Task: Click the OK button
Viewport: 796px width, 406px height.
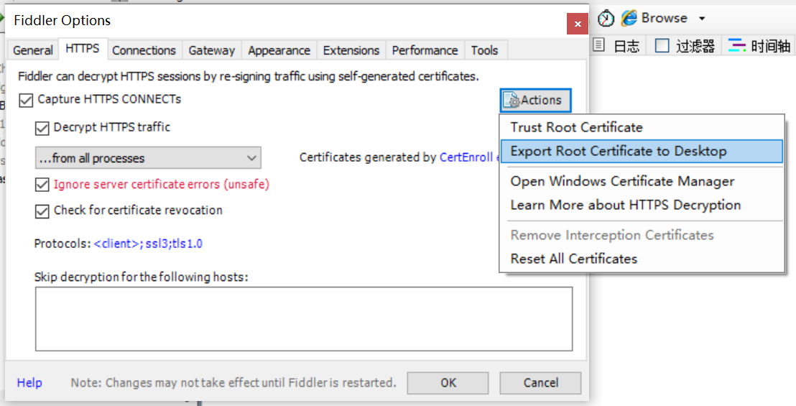Action: pos(448,383)
